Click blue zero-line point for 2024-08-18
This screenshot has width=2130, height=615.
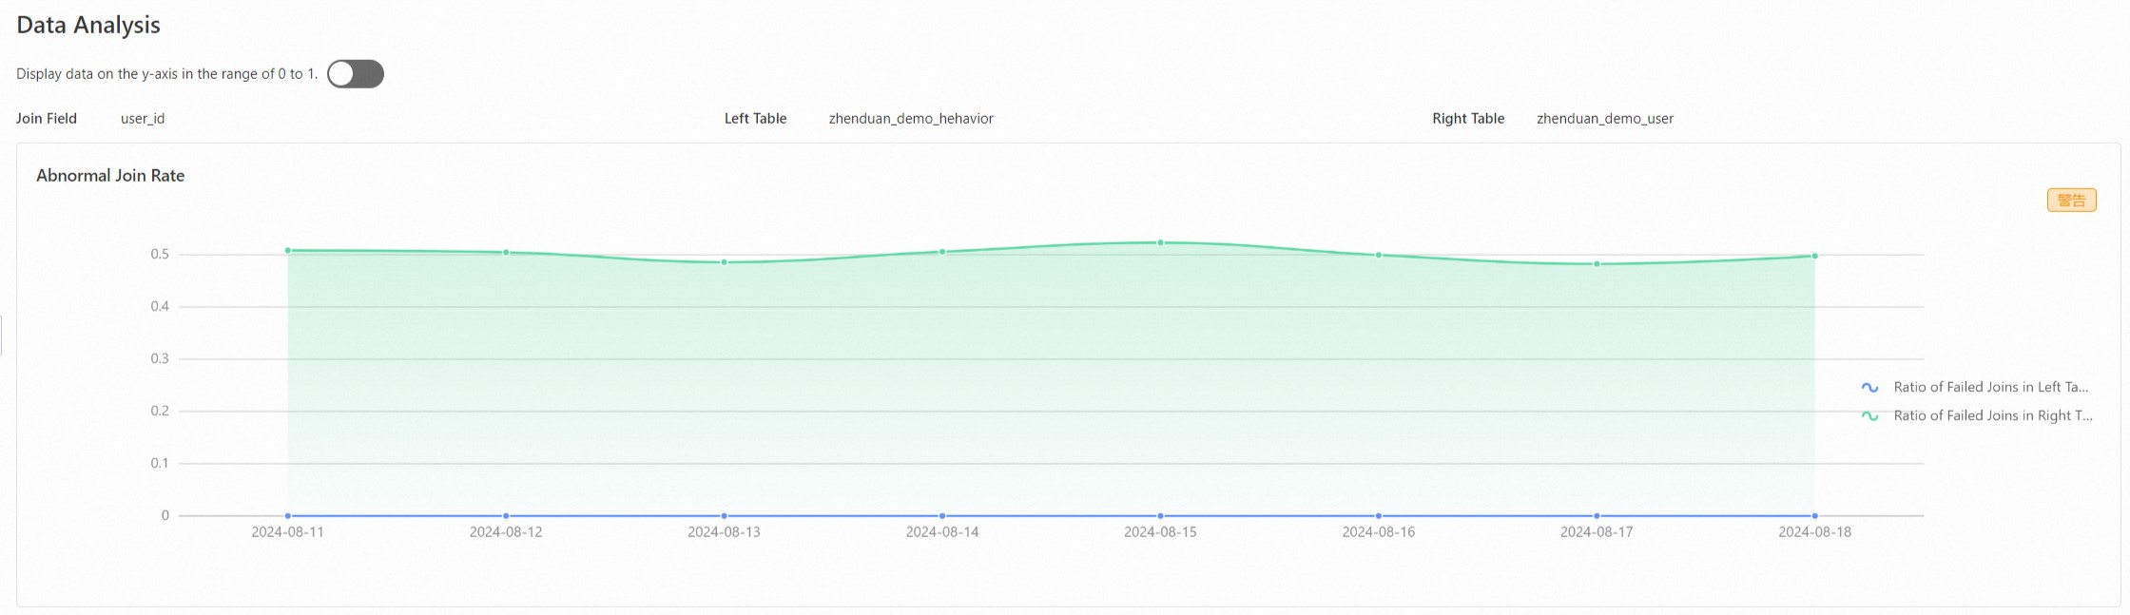(x=1815, y=516)
